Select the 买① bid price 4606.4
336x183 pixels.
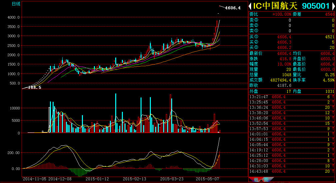284,37
